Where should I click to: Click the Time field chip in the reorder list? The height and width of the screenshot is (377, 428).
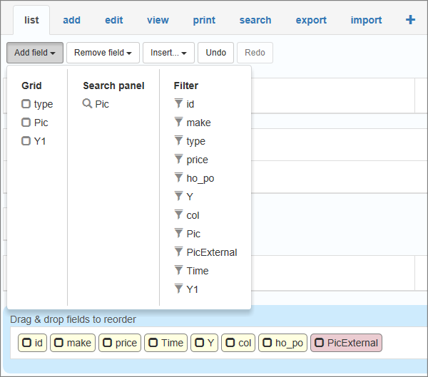(166, 343)
